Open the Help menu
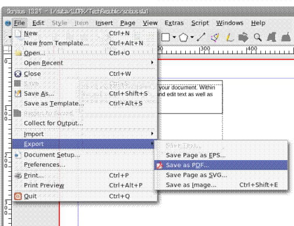The image size is (294, 226). pos(258,23)
